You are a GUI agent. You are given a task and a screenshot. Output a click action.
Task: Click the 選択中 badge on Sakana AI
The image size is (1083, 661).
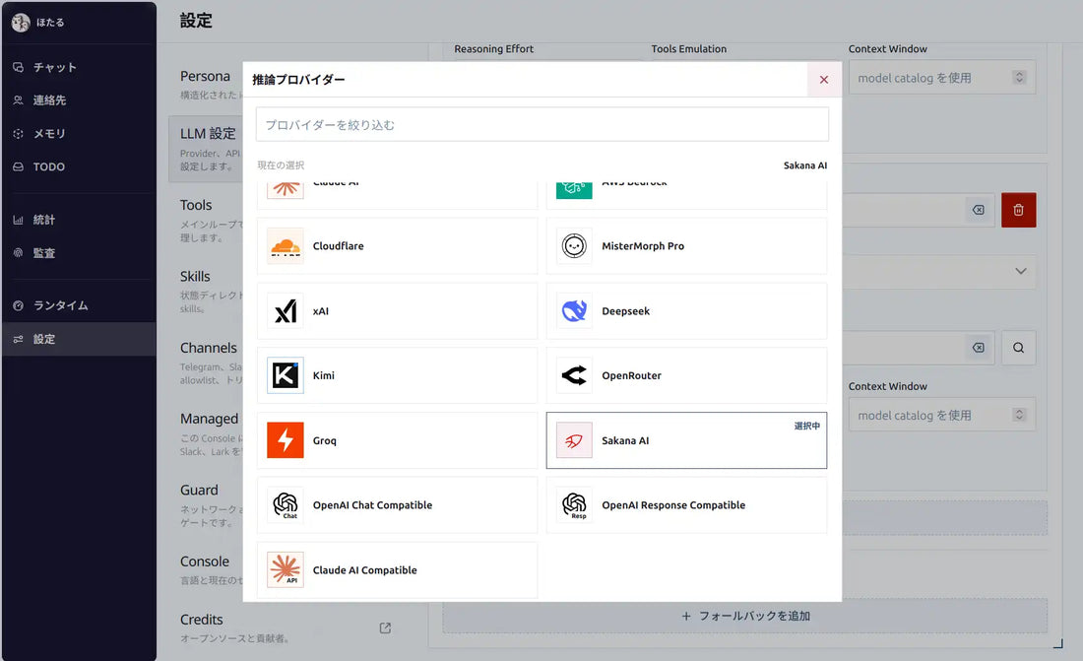(806, 426)
